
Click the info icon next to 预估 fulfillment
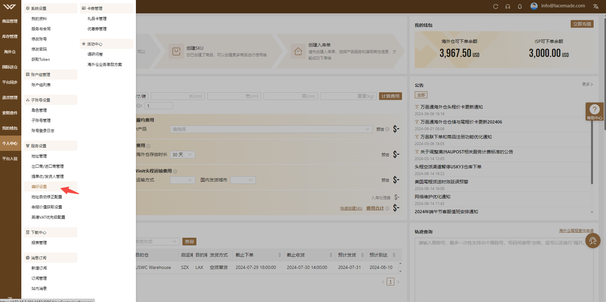point(387,129)
